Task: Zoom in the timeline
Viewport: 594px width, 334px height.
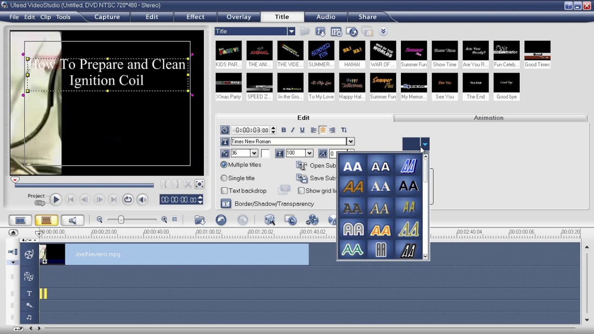Action: click(x=164, y=220)
